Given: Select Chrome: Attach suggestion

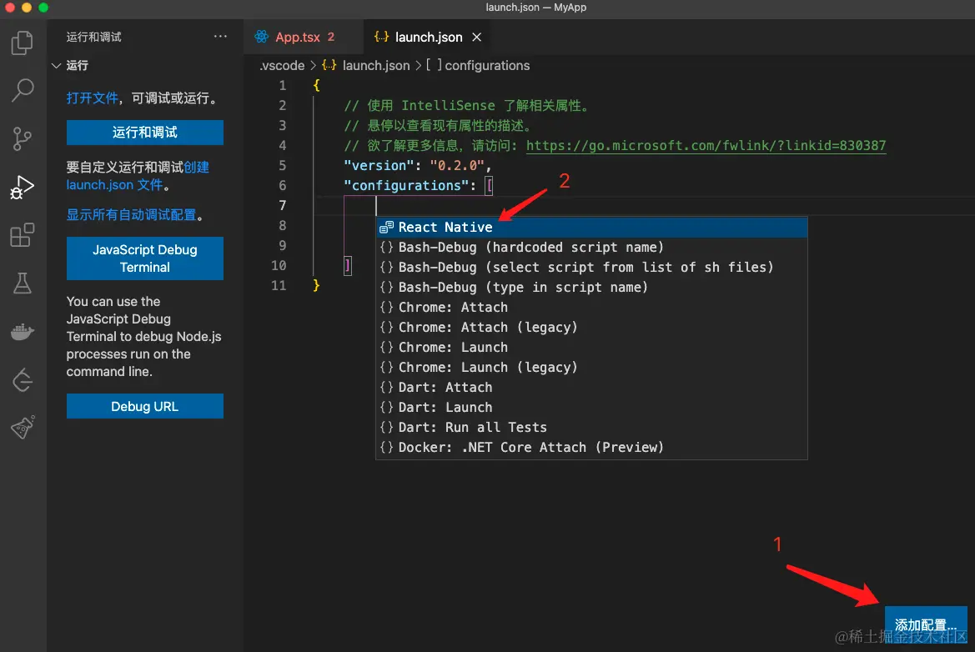Looking at the screenshot, I should coord(591,307).
